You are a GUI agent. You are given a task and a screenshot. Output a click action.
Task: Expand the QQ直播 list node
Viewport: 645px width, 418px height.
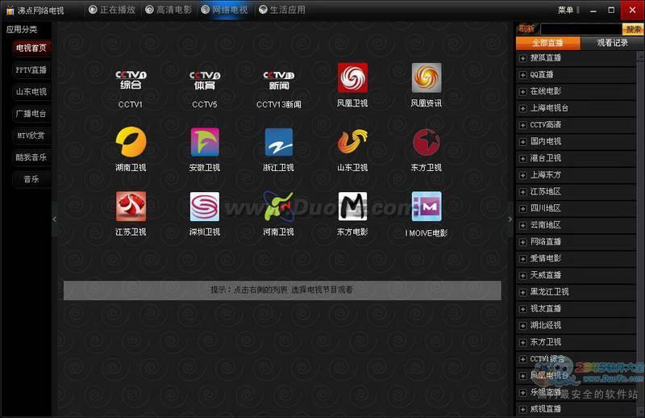pos(522,75)
